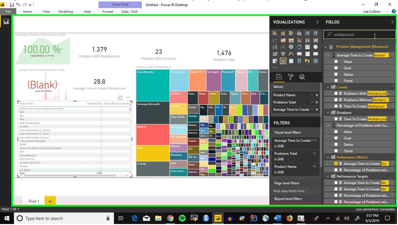
Task: Collapse the Performance Metrics folder
Action: click(328, 157)
